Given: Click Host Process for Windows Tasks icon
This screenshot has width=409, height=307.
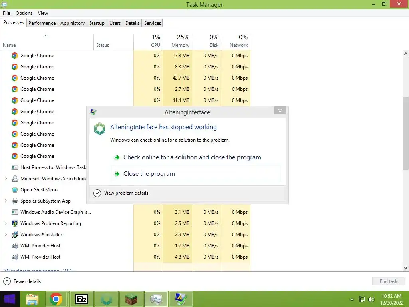Looking at the screenshot, I should pos(15,167).
